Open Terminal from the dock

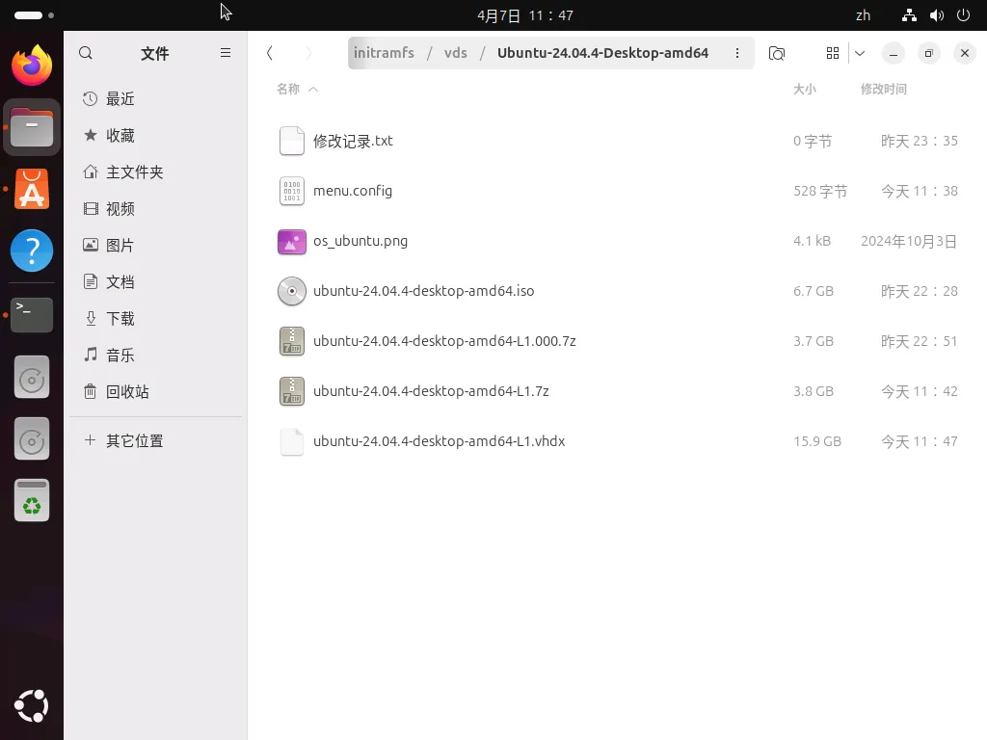tap(32, 315)
